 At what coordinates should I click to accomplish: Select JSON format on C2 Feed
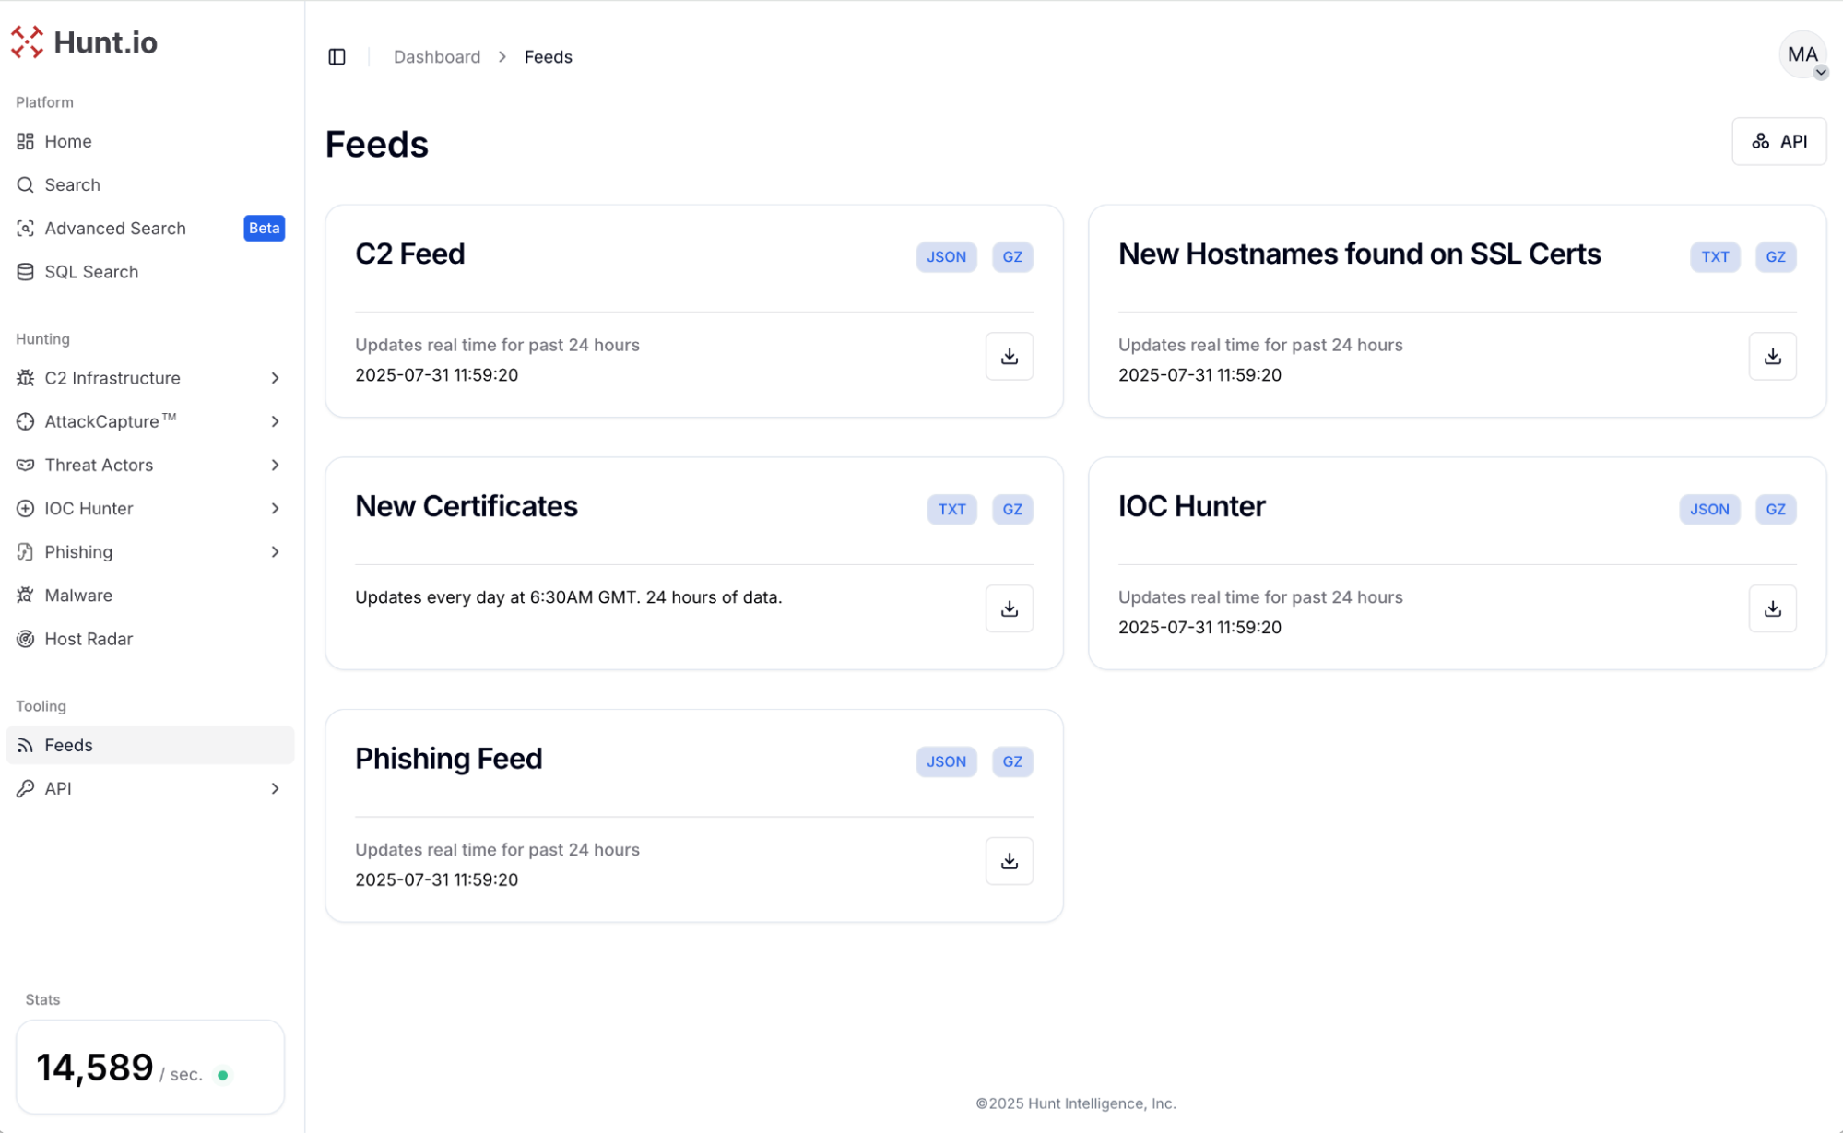pyautogui.click(x=946, y=257)
